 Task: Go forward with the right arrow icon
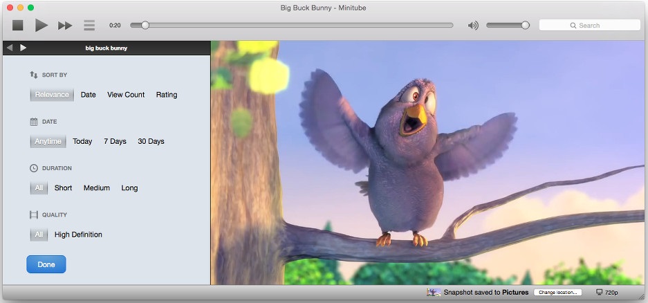click(23, 48)
